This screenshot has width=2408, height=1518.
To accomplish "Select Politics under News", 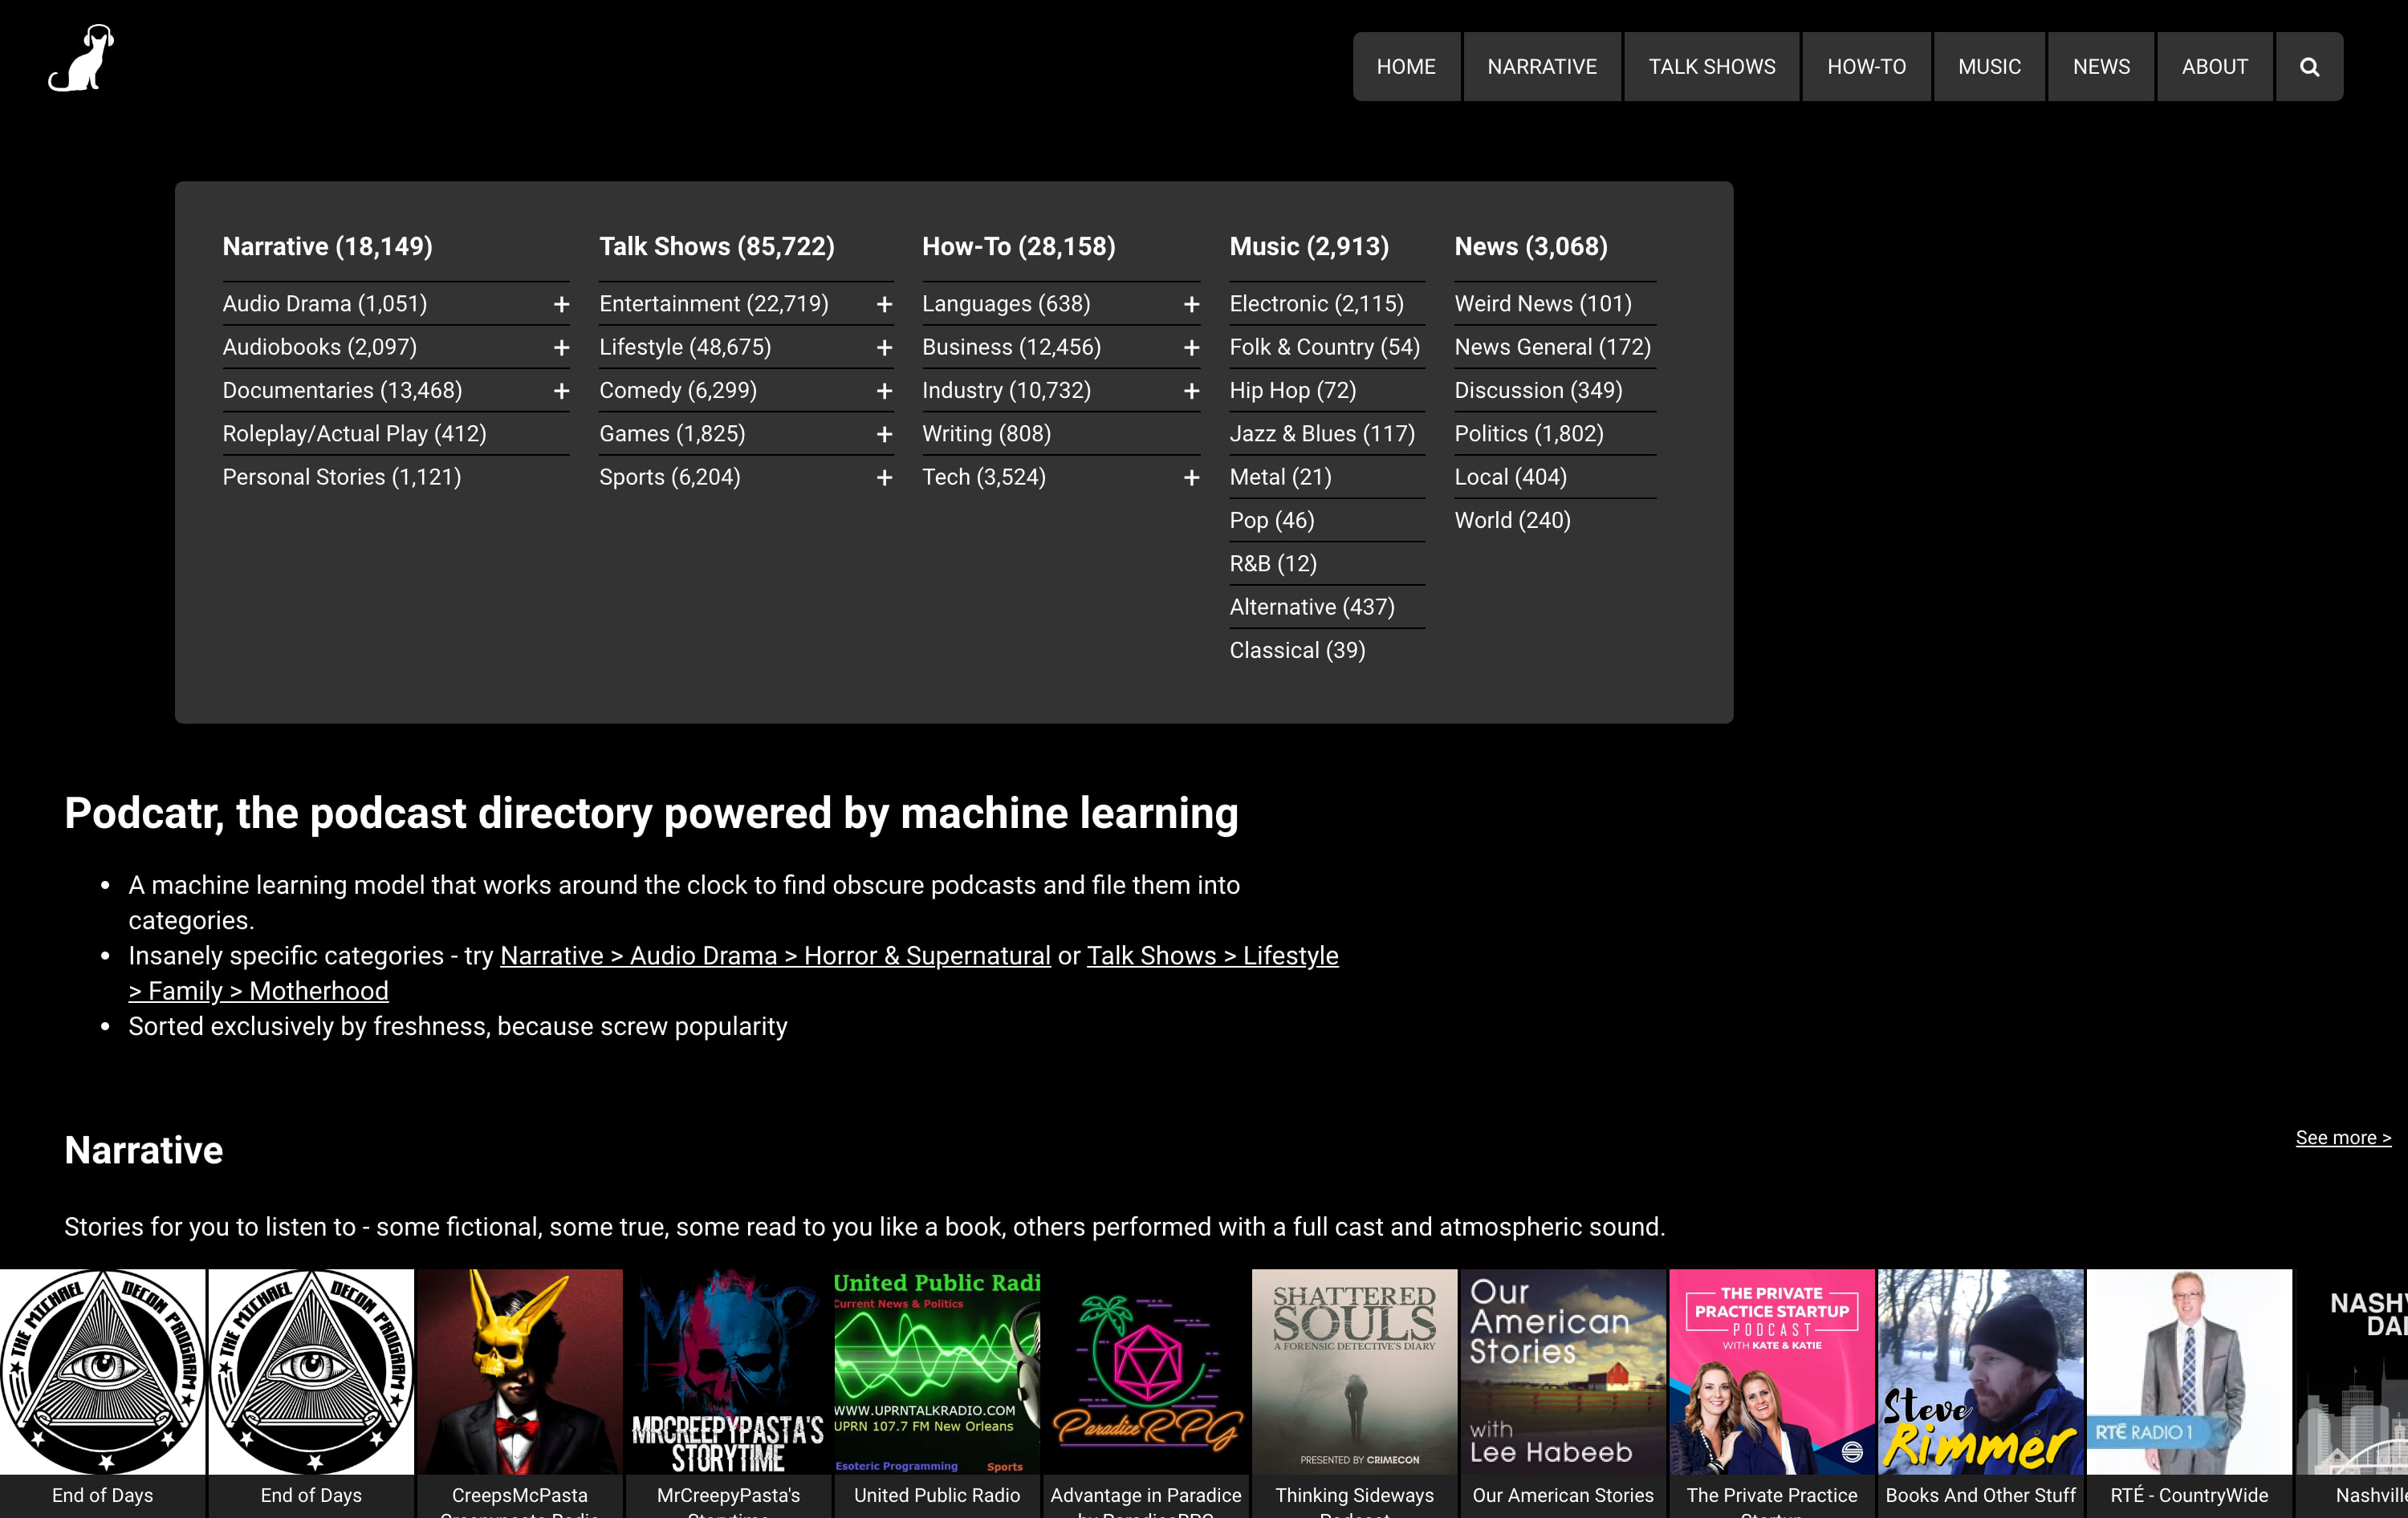I will (x=1528, y=434).
